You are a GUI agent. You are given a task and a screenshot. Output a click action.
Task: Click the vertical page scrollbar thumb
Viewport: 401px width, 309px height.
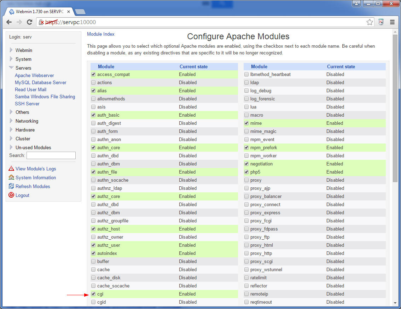[x=395, y=109]
